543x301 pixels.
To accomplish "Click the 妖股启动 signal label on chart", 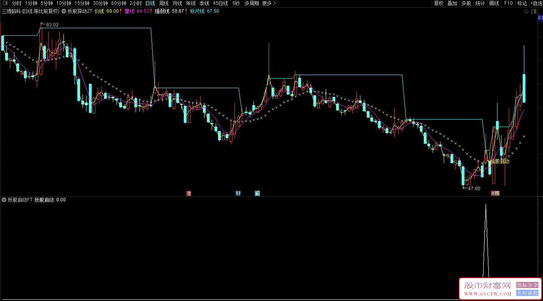I will (500, 162).
